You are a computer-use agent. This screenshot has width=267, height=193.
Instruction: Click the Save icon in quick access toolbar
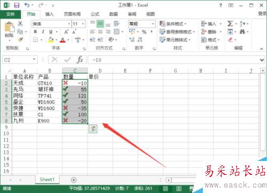(17, 5)
